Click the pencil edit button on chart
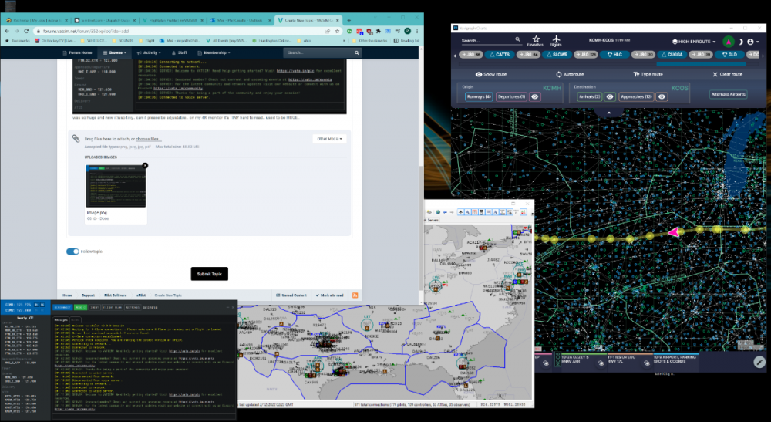Viewport: 771px width, 422px height. [759, 362]
